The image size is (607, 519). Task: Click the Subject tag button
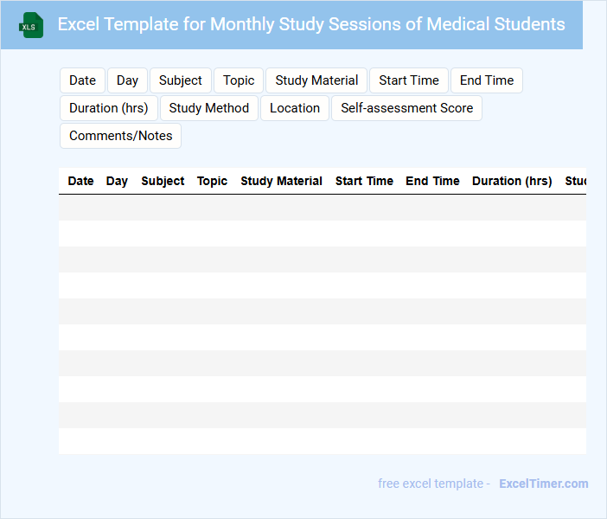pyautogui.click(x=180, y=80)
